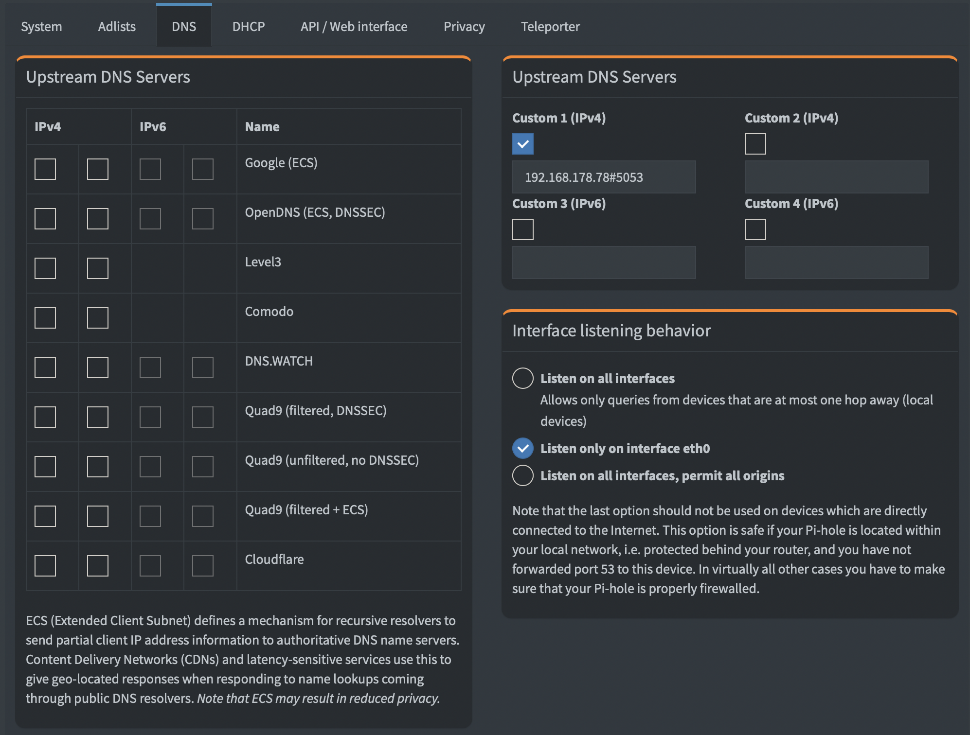Go to API / Web interface tab

[x=354, y=27]
